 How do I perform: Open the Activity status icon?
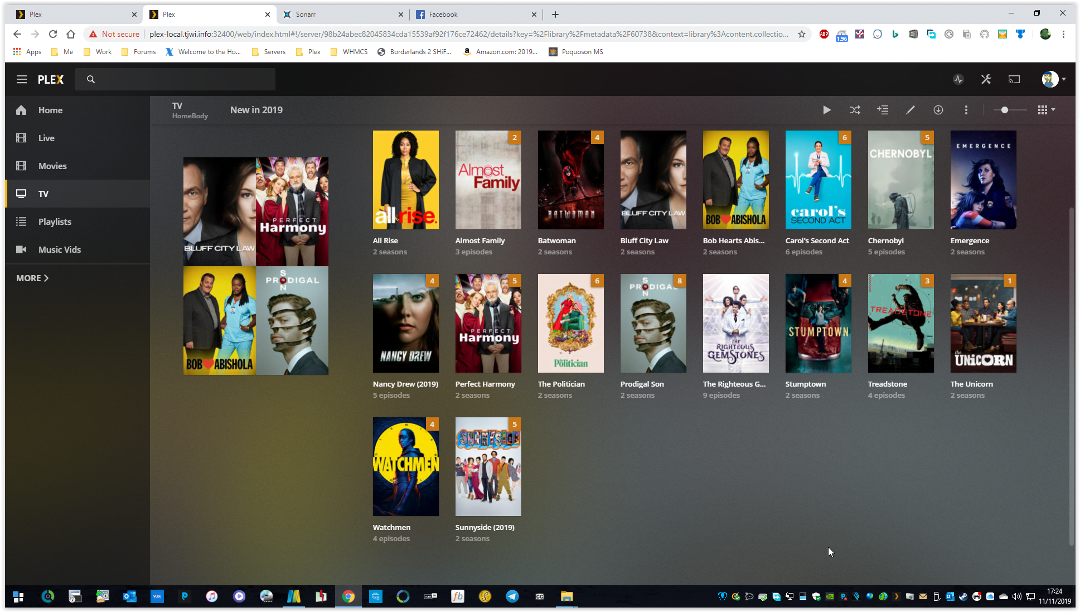coord(958,79)
